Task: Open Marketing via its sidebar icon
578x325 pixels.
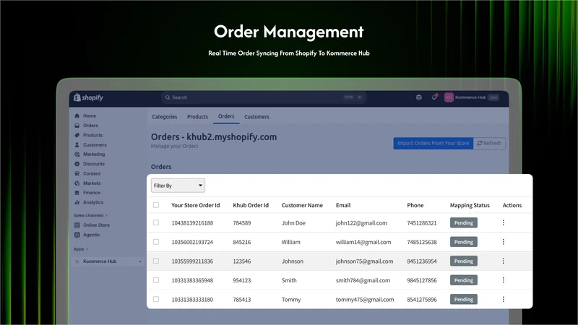Action: click(77, 155)
